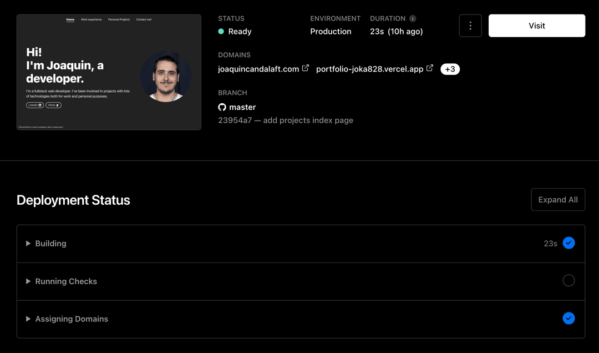Click Github button in preview thumbnail
Image resolution: width=599 pixels, height=353 pixels.
[x=53, y=105]
